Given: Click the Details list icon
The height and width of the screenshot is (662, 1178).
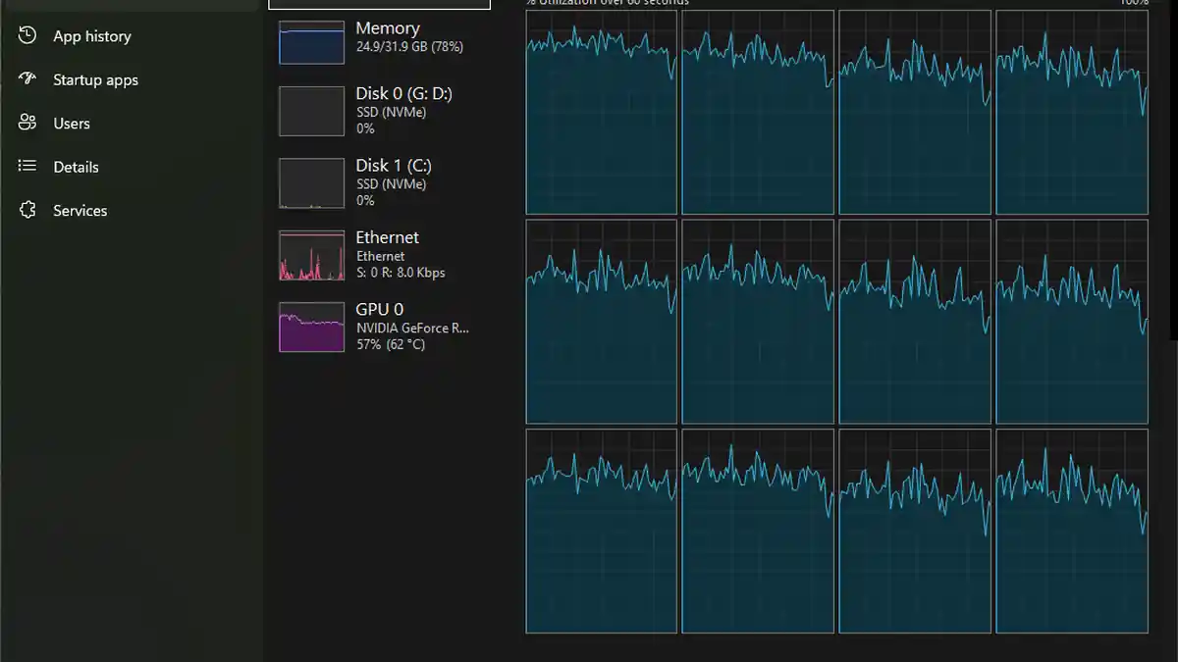Looking at the screenshot, I should 27,167.
